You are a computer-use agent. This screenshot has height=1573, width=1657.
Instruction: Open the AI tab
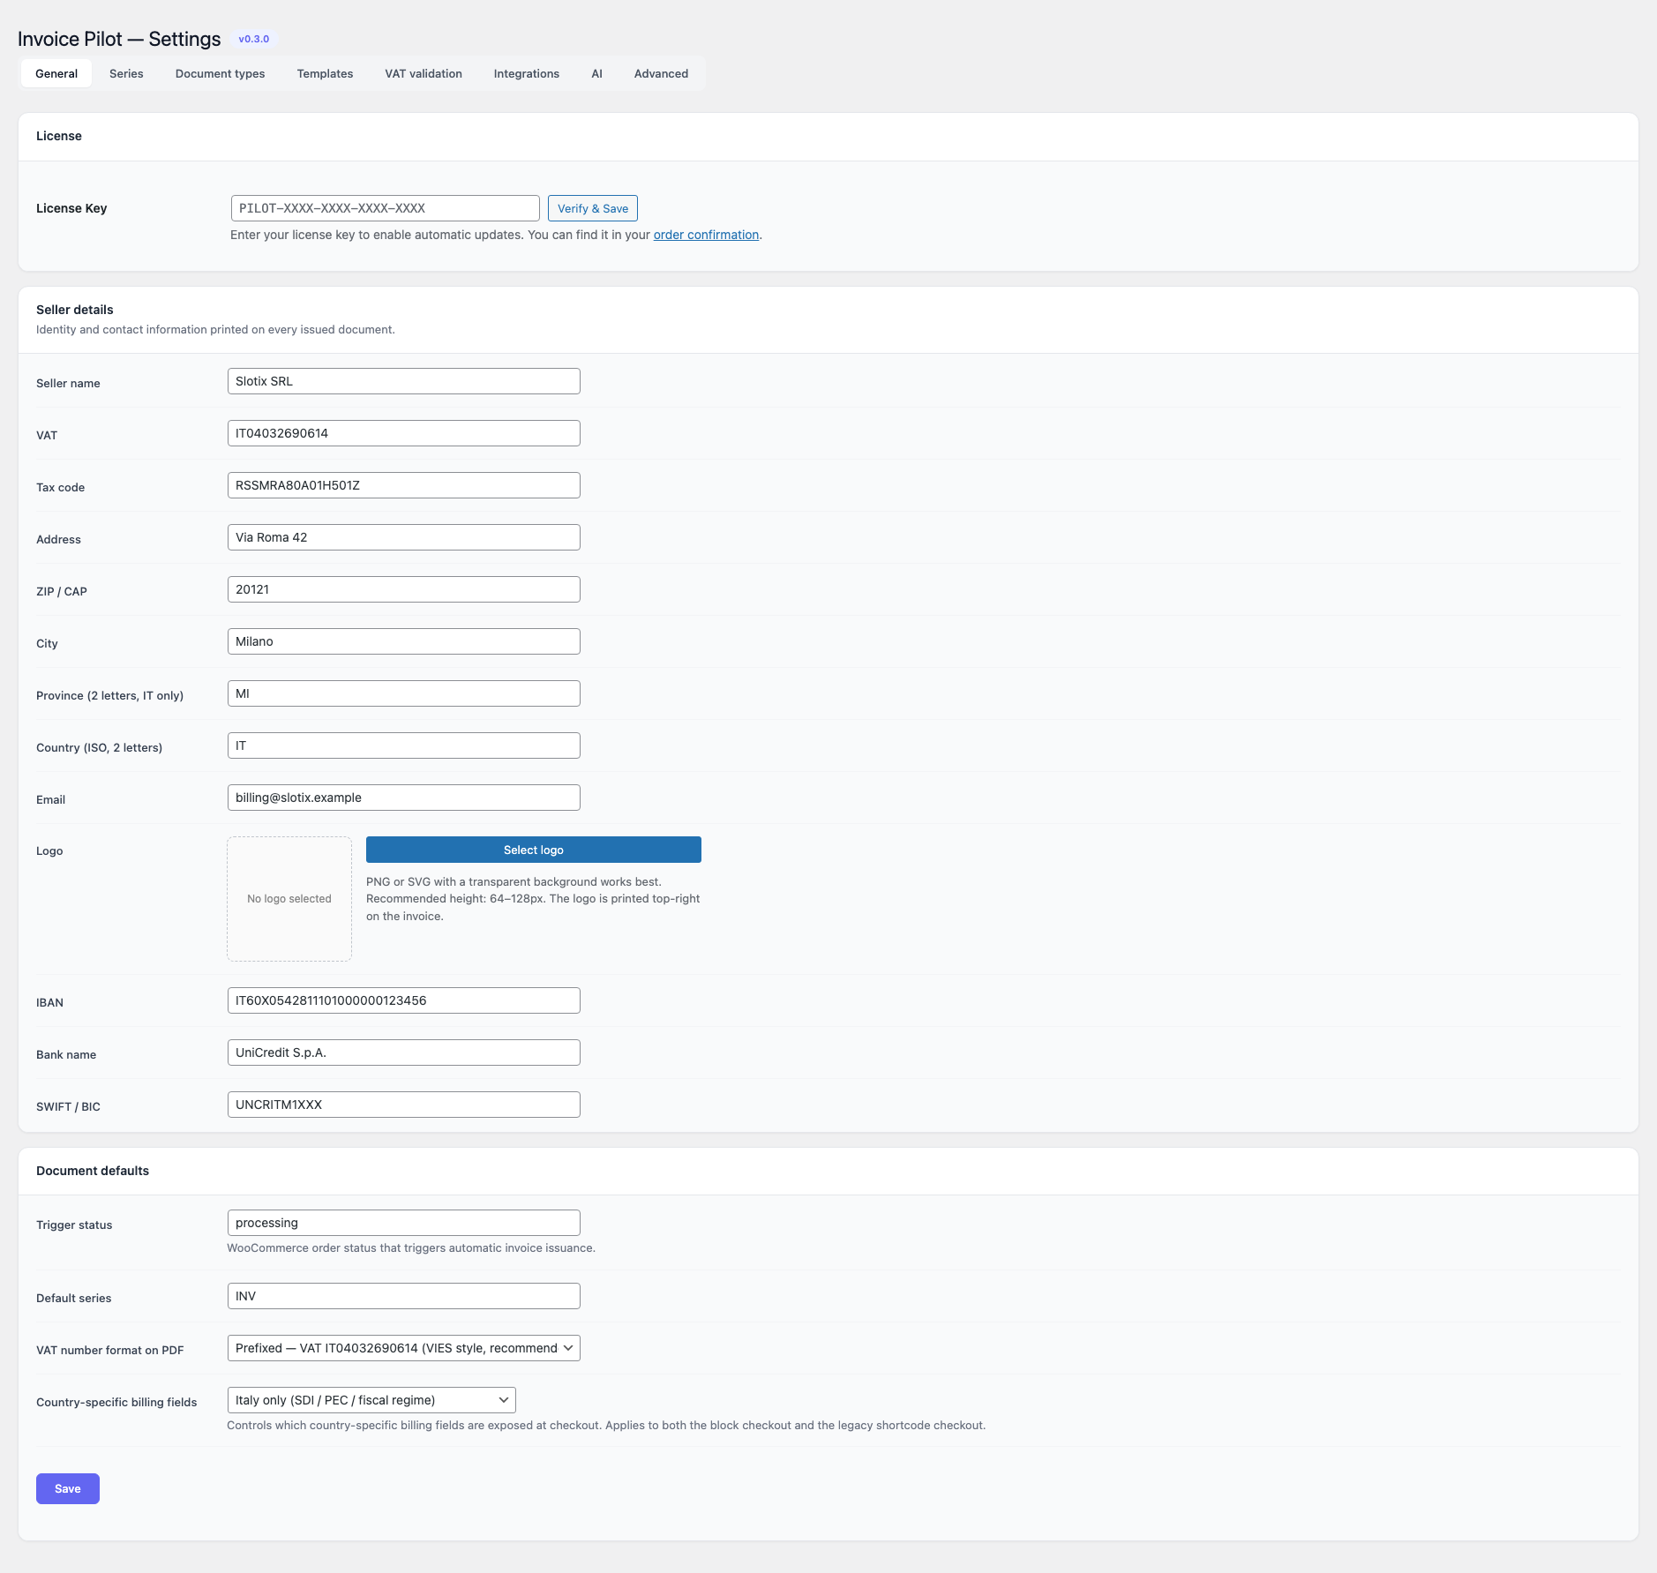coord(596,73)
